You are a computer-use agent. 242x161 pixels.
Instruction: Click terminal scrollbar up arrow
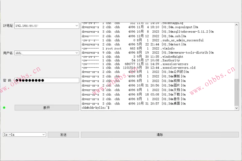236,25
